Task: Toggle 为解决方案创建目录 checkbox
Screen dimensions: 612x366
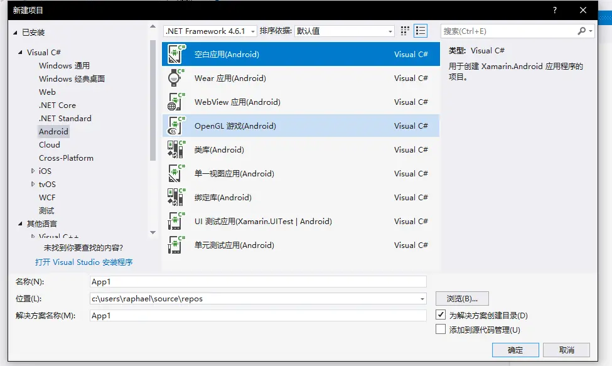Action: pos(441,315)
